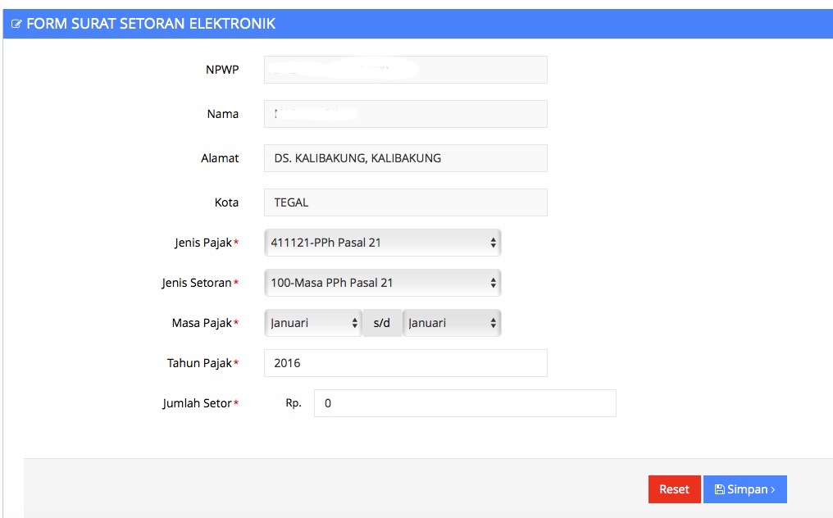
Task: Click the Jumlah Setor field label
Action: (197, 403)
